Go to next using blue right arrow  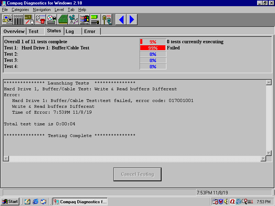tap(132, 20)
